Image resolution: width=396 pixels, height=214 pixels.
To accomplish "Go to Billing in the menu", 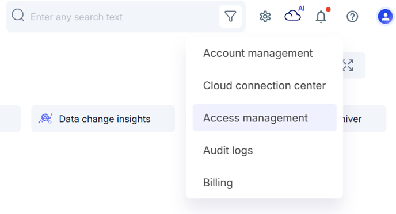I will point(264,182).
